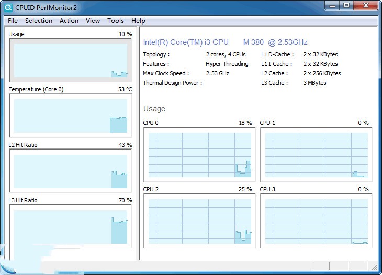Click the "CPU 0" label
The height and width of the screenshot is (275, 382).
coord(151,123)
